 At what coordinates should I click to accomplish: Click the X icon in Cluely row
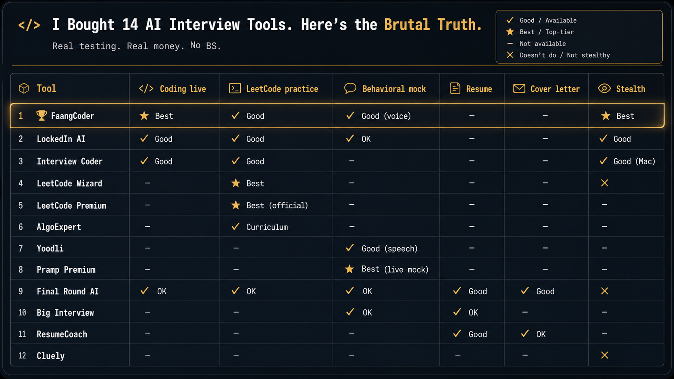(x=605, y=355)
